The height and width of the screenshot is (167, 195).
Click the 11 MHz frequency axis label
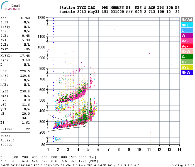click(149, 149)
